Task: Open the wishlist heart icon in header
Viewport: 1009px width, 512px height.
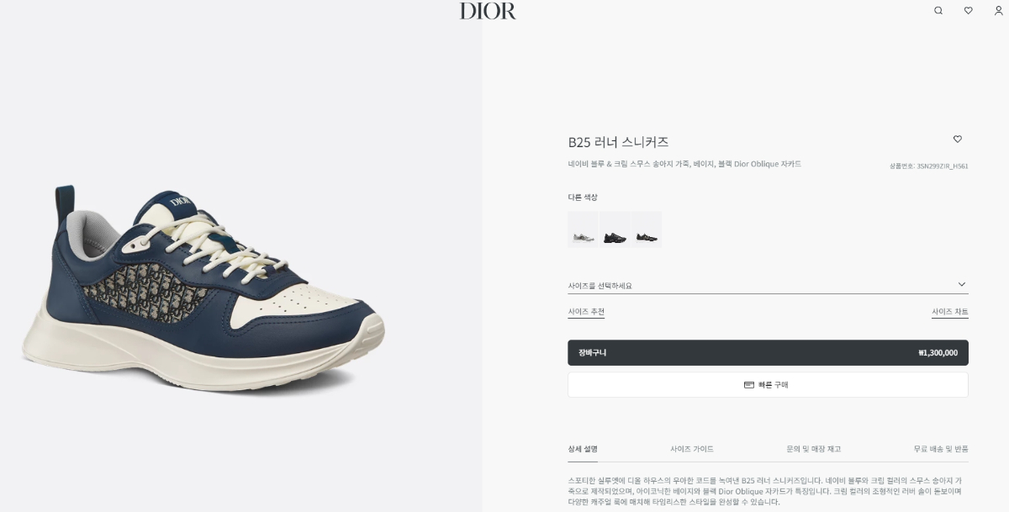Action: (x=969, y=11)
